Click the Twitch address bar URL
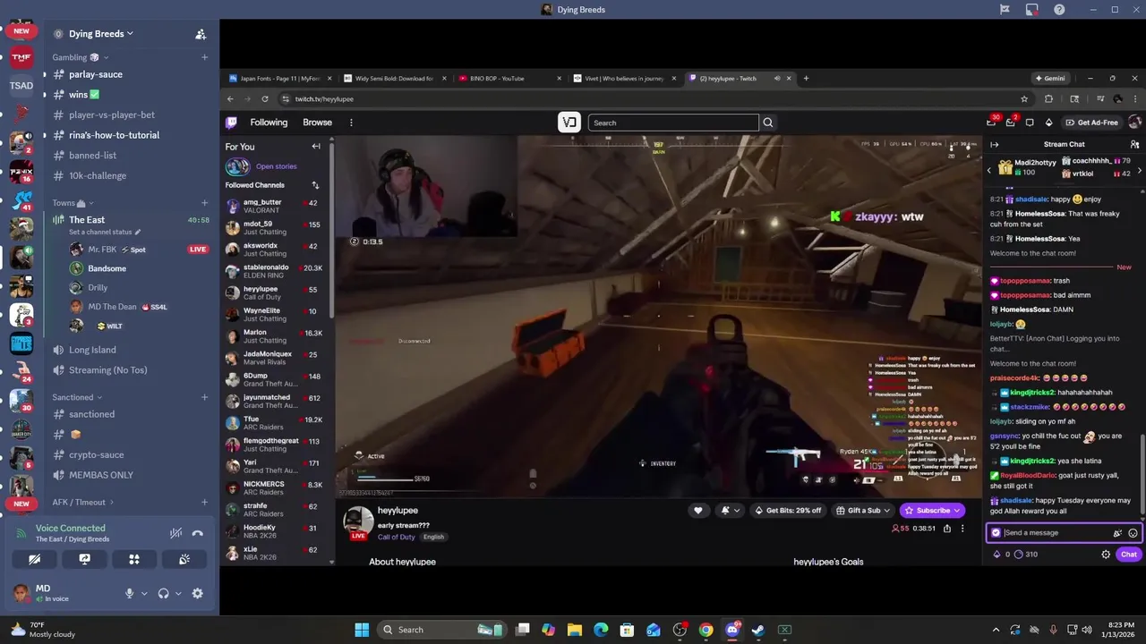Viewport: 1146px width, 644px height. pos(324,99)
